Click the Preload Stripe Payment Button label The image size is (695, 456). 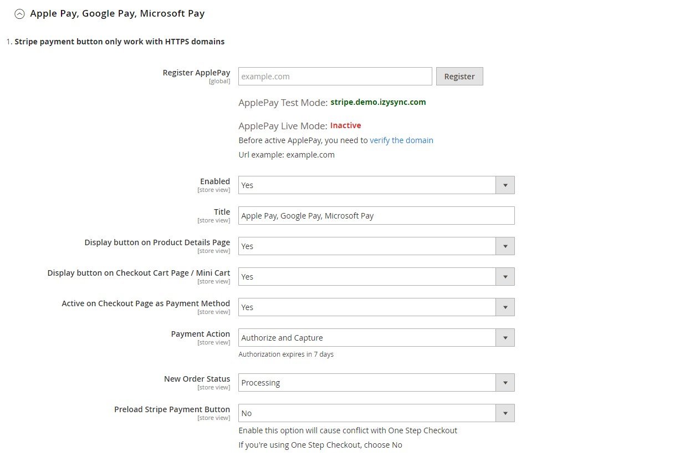pyautogui.click(x=172, y=409)
